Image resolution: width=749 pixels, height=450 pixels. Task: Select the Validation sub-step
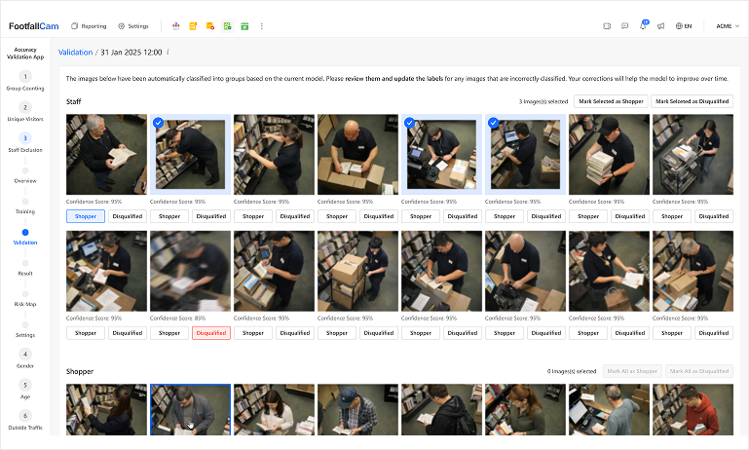coord(25,237)
